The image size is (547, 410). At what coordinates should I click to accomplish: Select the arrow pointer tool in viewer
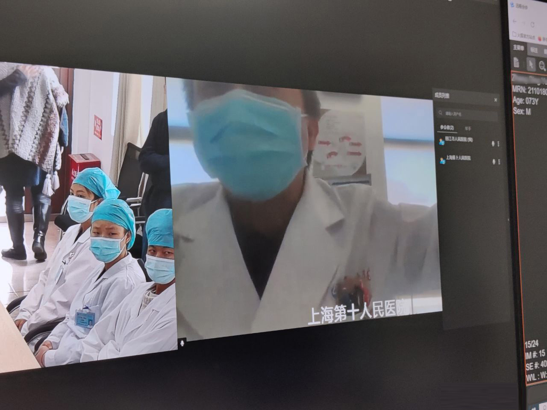[x=530, y=64]
